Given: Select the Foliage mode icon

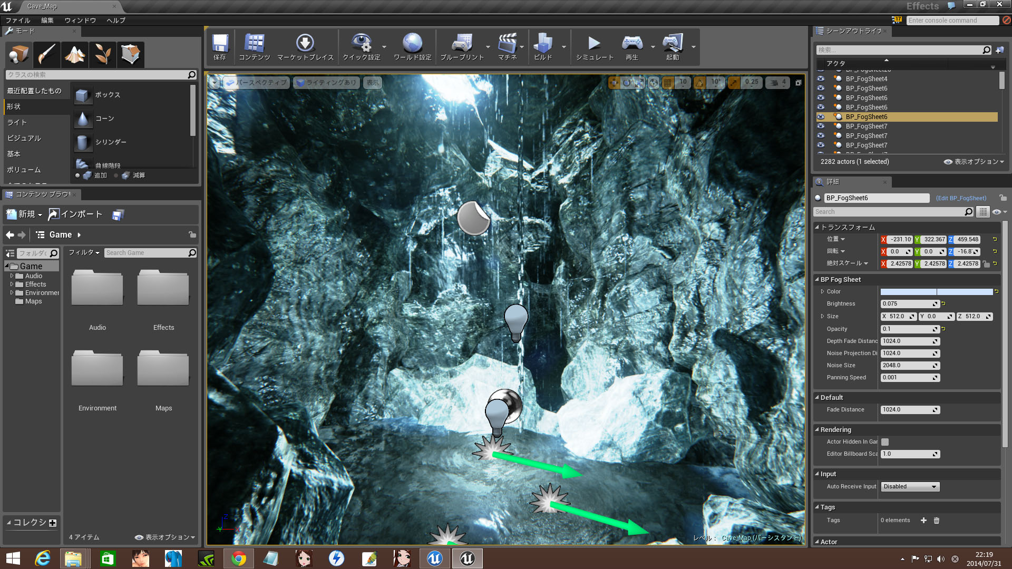Looking at the screenshot, I should click(102, 54).
